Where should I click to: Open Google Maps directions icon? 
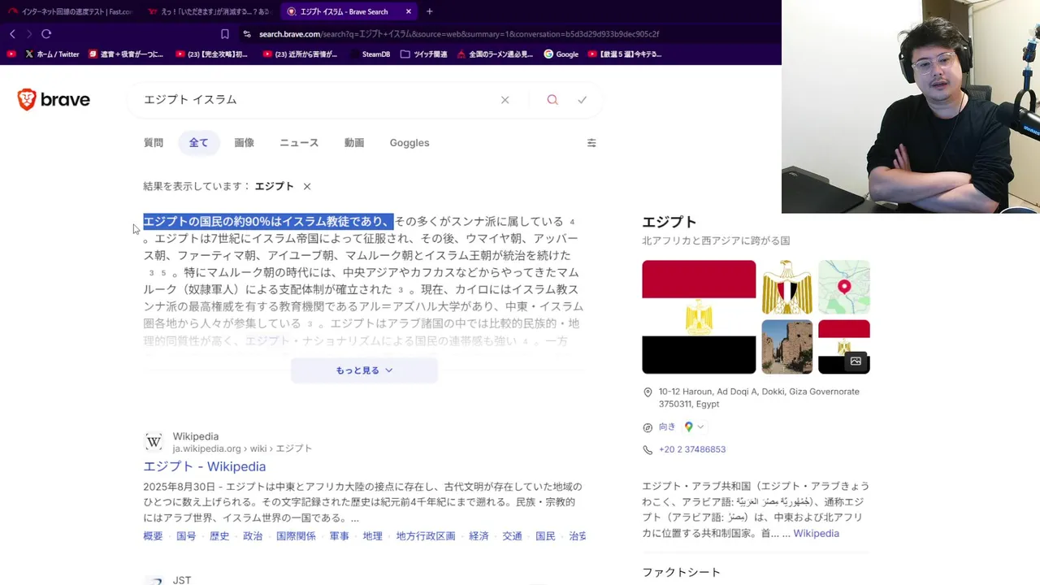coord(688,427)
